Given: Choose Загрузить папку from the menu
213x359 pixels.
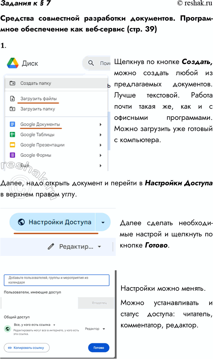Looking at the screenshot, I should 56,109.
